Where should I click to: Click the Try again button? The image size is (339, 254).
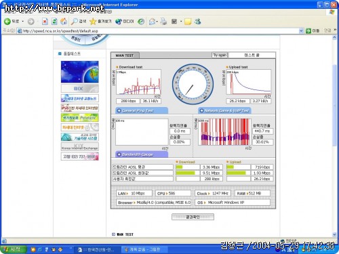point(220,55)
